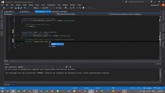Screen dimensions: 165x93
Task: Click the Quick Launch search field
Action: (x=139, y=2)
